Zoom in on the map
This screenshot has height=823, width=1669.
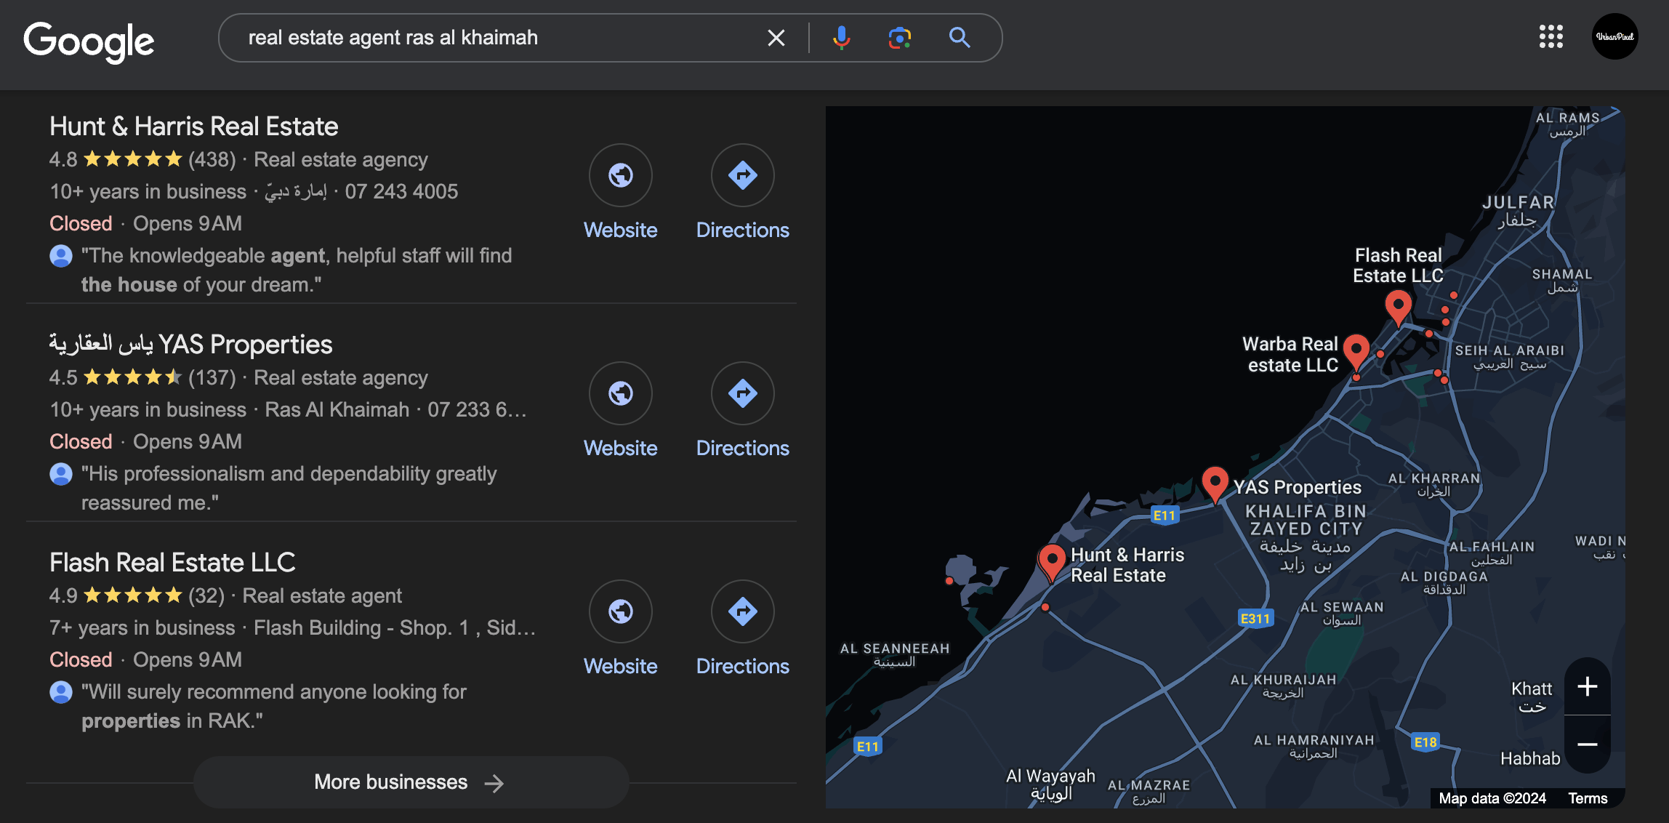1588,686
